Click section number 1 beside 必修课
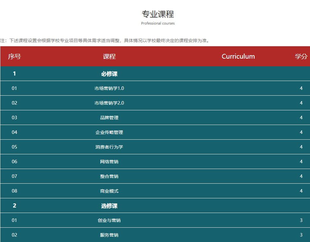 [x=14, y=74]
